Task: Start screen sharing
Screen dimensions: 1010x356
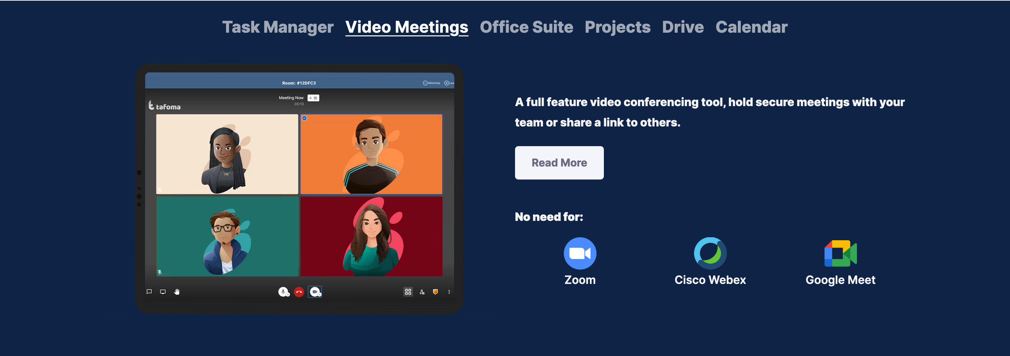Action: 163,291
